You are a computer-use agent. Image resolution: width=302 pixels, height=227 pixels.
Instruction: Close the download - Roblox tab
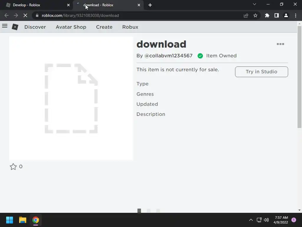click(x=139, y=5)
